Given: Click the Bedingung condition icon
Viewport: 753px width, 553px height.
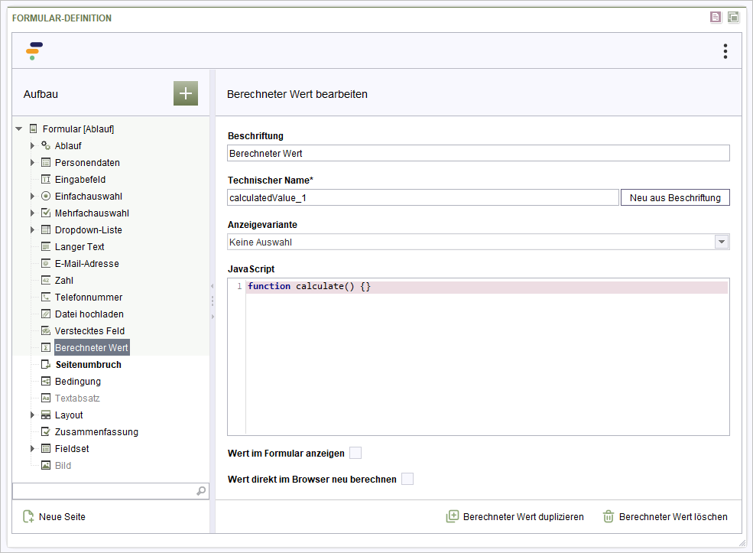Looking at the screenshot, I should 46,381.
